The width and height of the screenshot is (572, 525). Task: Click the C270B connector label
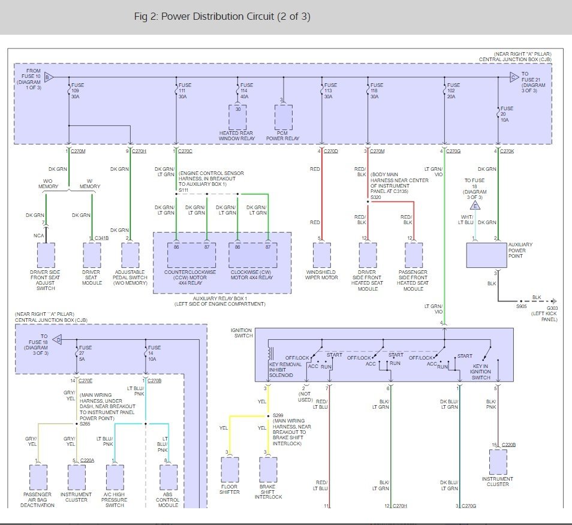(x=154, y=381)
